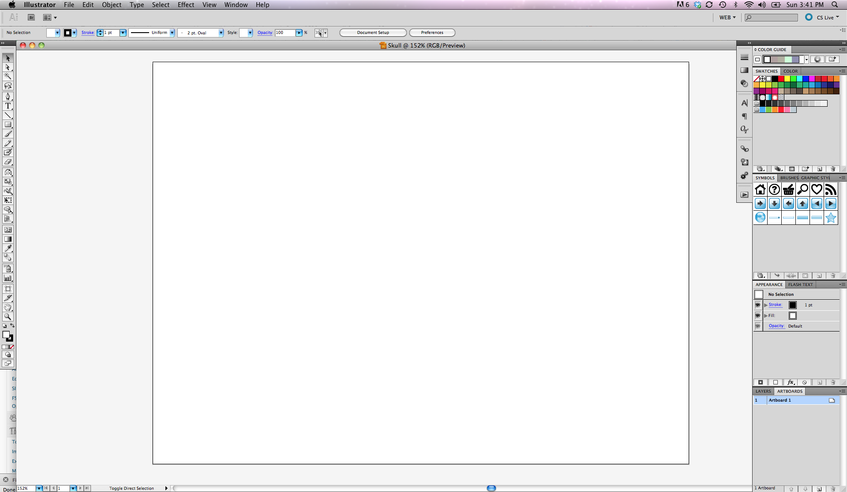Screen dimensions: 847x492
Task: Expand the Fill attribute triangle
Action: pos(766,316)
